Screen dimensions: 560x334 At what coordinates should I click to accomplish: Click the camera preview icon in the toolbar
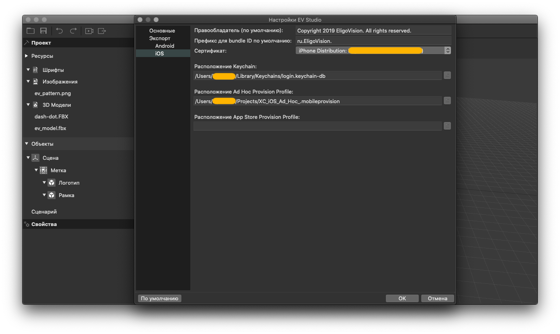point(89,31)
